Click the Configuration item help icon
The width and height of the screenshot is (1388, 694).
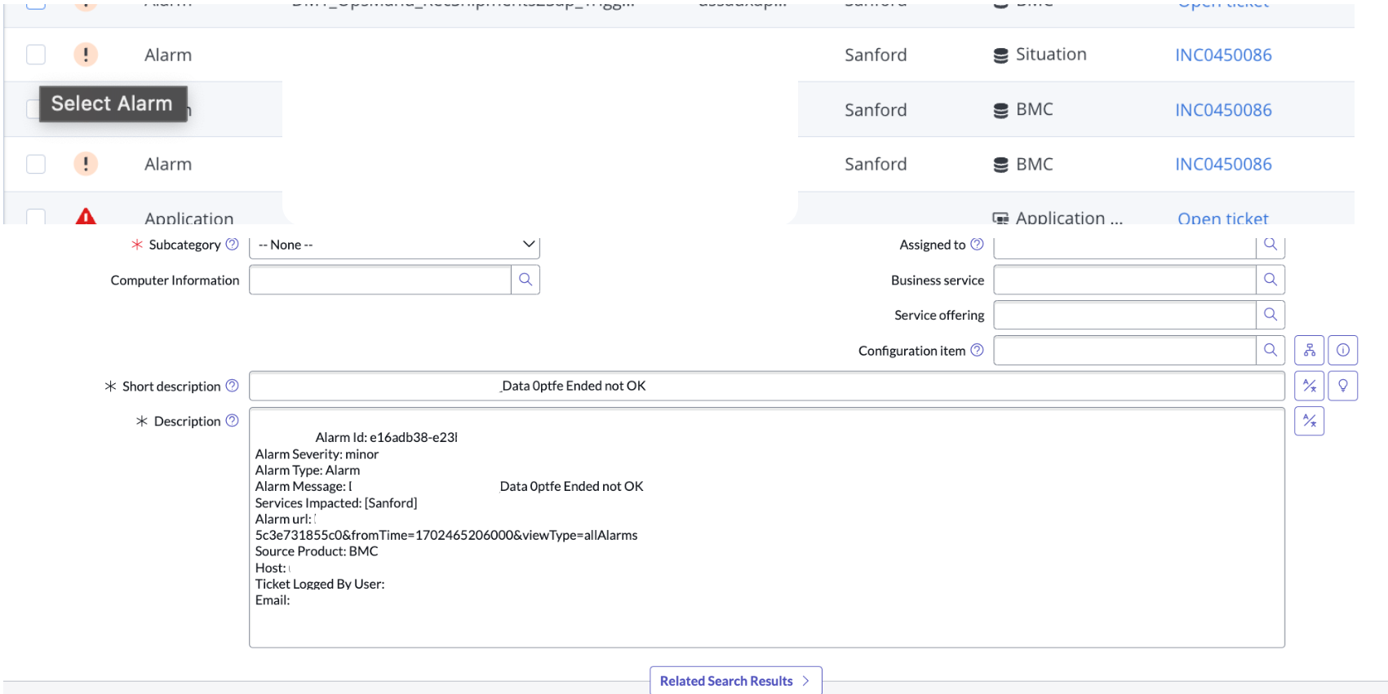click(x=977, y=350)
